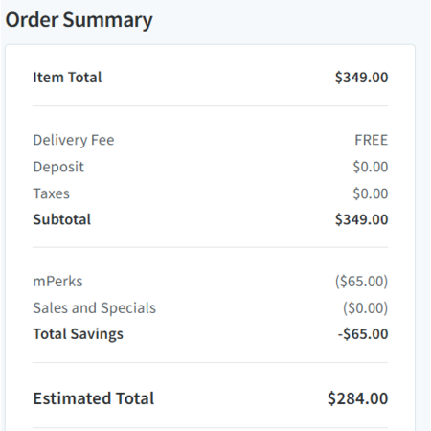Click the mPerks ($65.00) discount value

pos(361,282)
